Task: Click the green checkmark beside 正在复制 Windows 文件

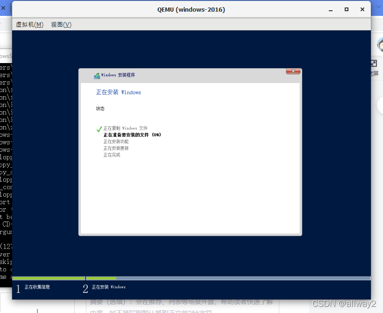Action: (x=99, y=129)
